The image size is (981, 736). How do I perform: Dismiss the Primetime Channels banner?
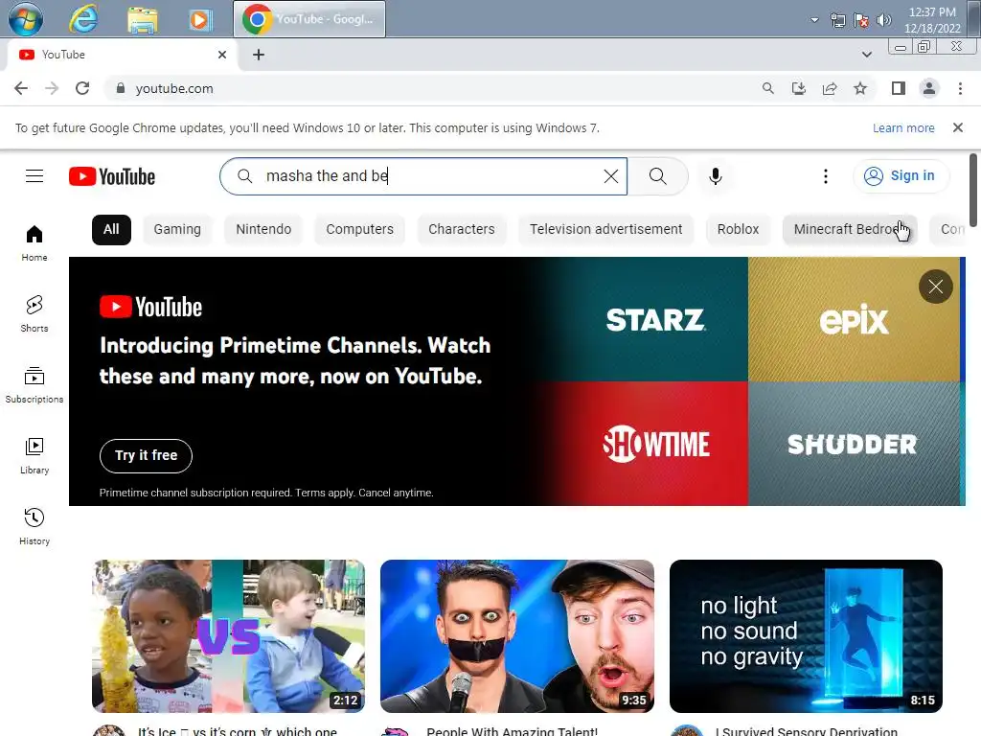(935, 287)
